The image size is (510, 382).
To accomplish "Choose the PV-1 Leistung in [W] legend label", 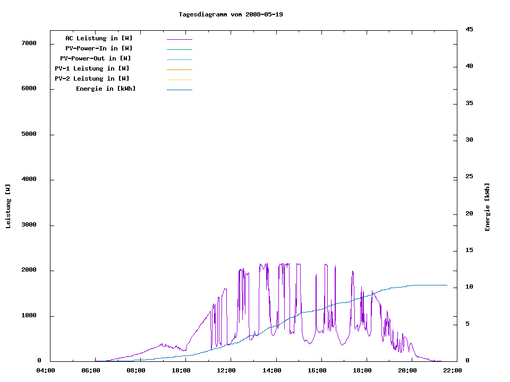I will tap(92, 68).
